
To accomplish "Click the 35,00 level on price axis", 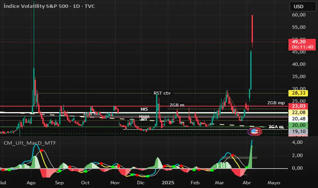I will pyautogui.click(x=299, y=77).
